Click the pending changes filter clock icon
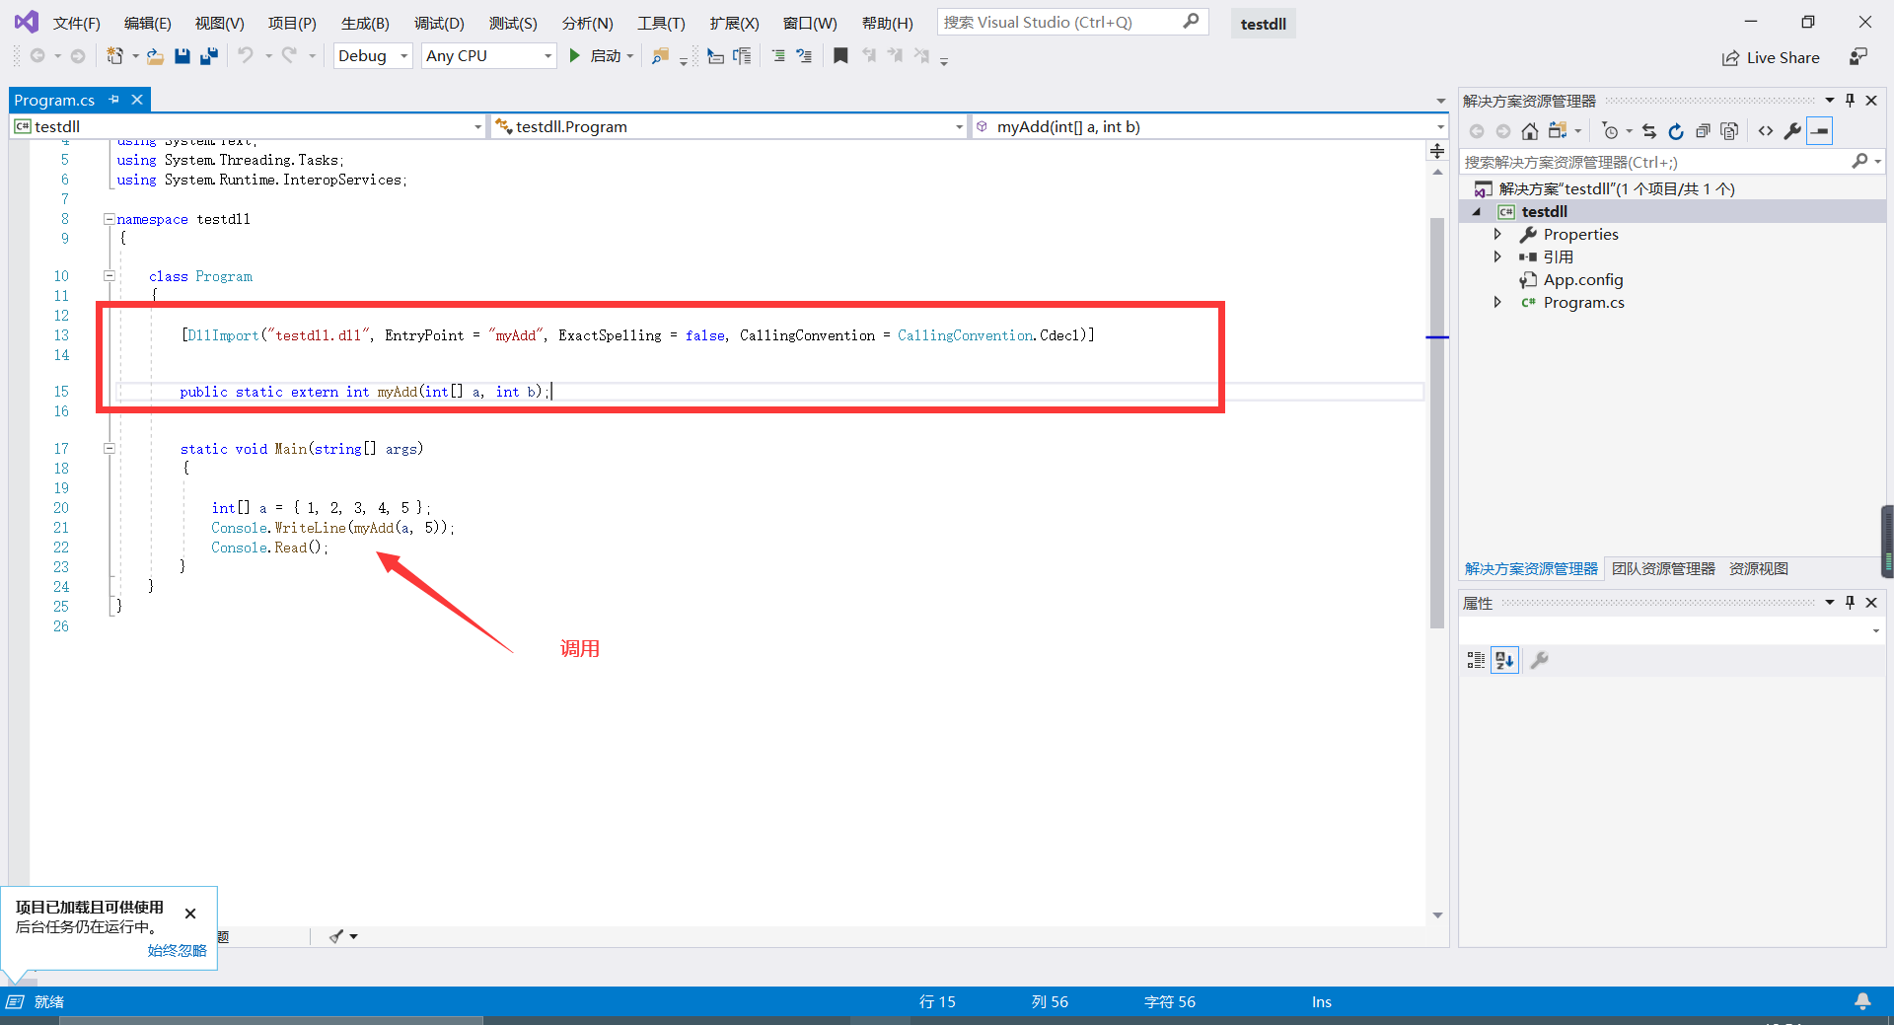This screenshot has height=1025, width=1894. pyautogui.click(x=1610, y=131)
